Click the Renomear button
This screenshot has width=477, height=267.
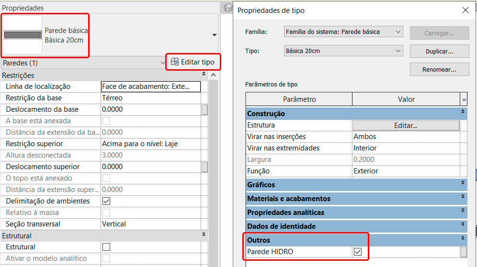(439, 69)
